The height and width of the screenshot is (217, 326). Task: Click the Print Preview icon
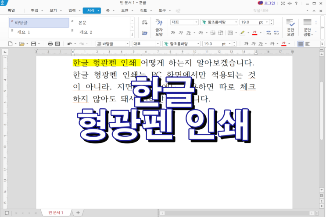57,44
